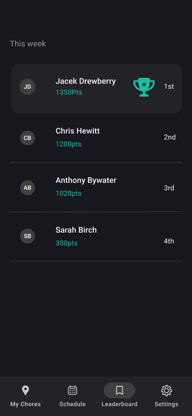Click the My Chores pin icon
This screenshot has height=416, width=192.
pos(26,390)
